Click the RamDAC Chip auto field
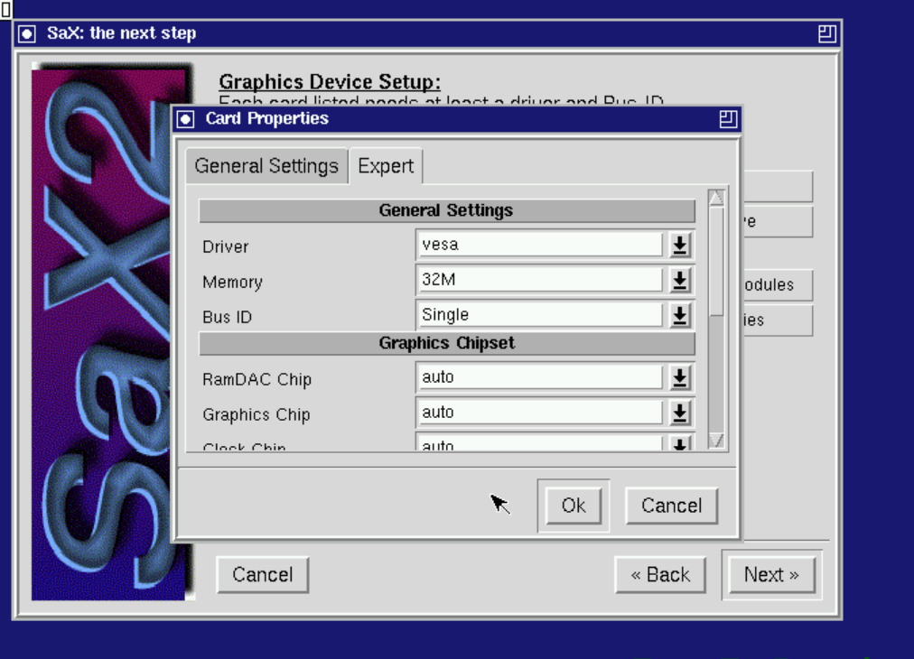This screenshot has height=659, width=914. tap(540, 377)
